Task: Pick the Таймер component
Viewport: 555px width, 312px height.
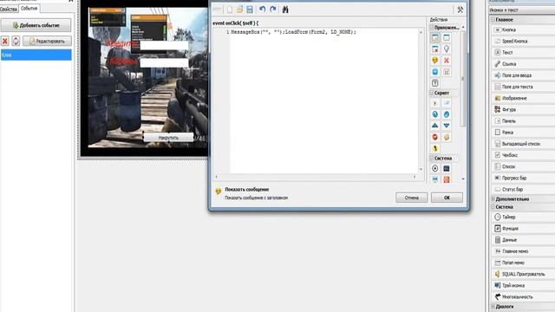Action: [522, 217]
